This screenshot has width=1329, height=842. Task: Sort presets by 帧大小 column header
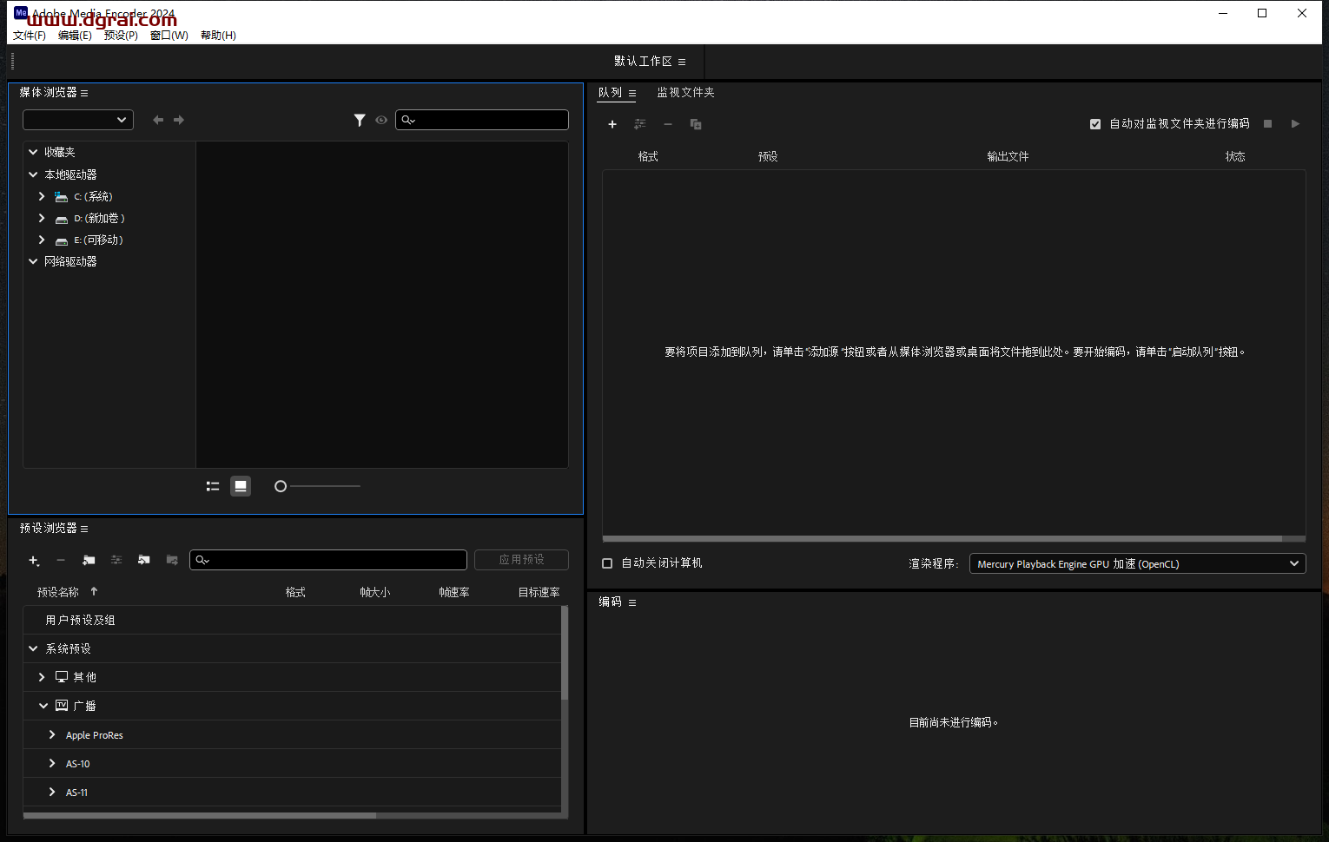tap(375, 592)
